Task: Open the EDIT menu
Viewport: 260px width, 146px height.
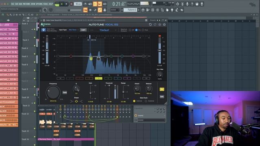Action: click(x=16, y=4)
